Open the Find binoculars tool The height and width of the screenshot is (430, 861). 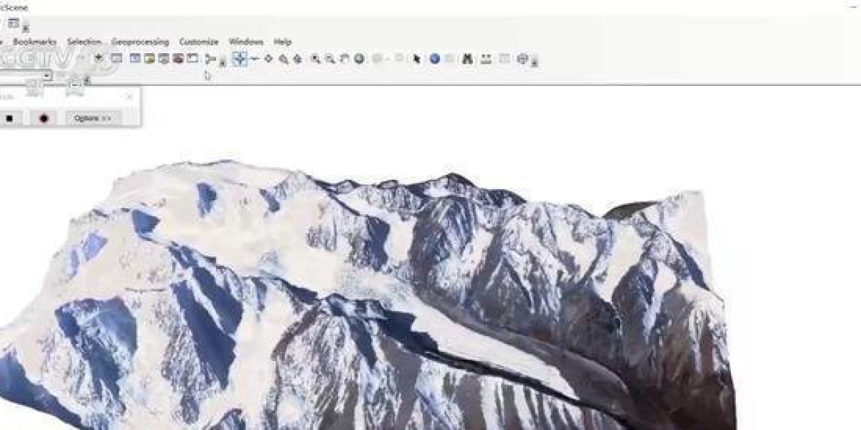pos(467,59)
